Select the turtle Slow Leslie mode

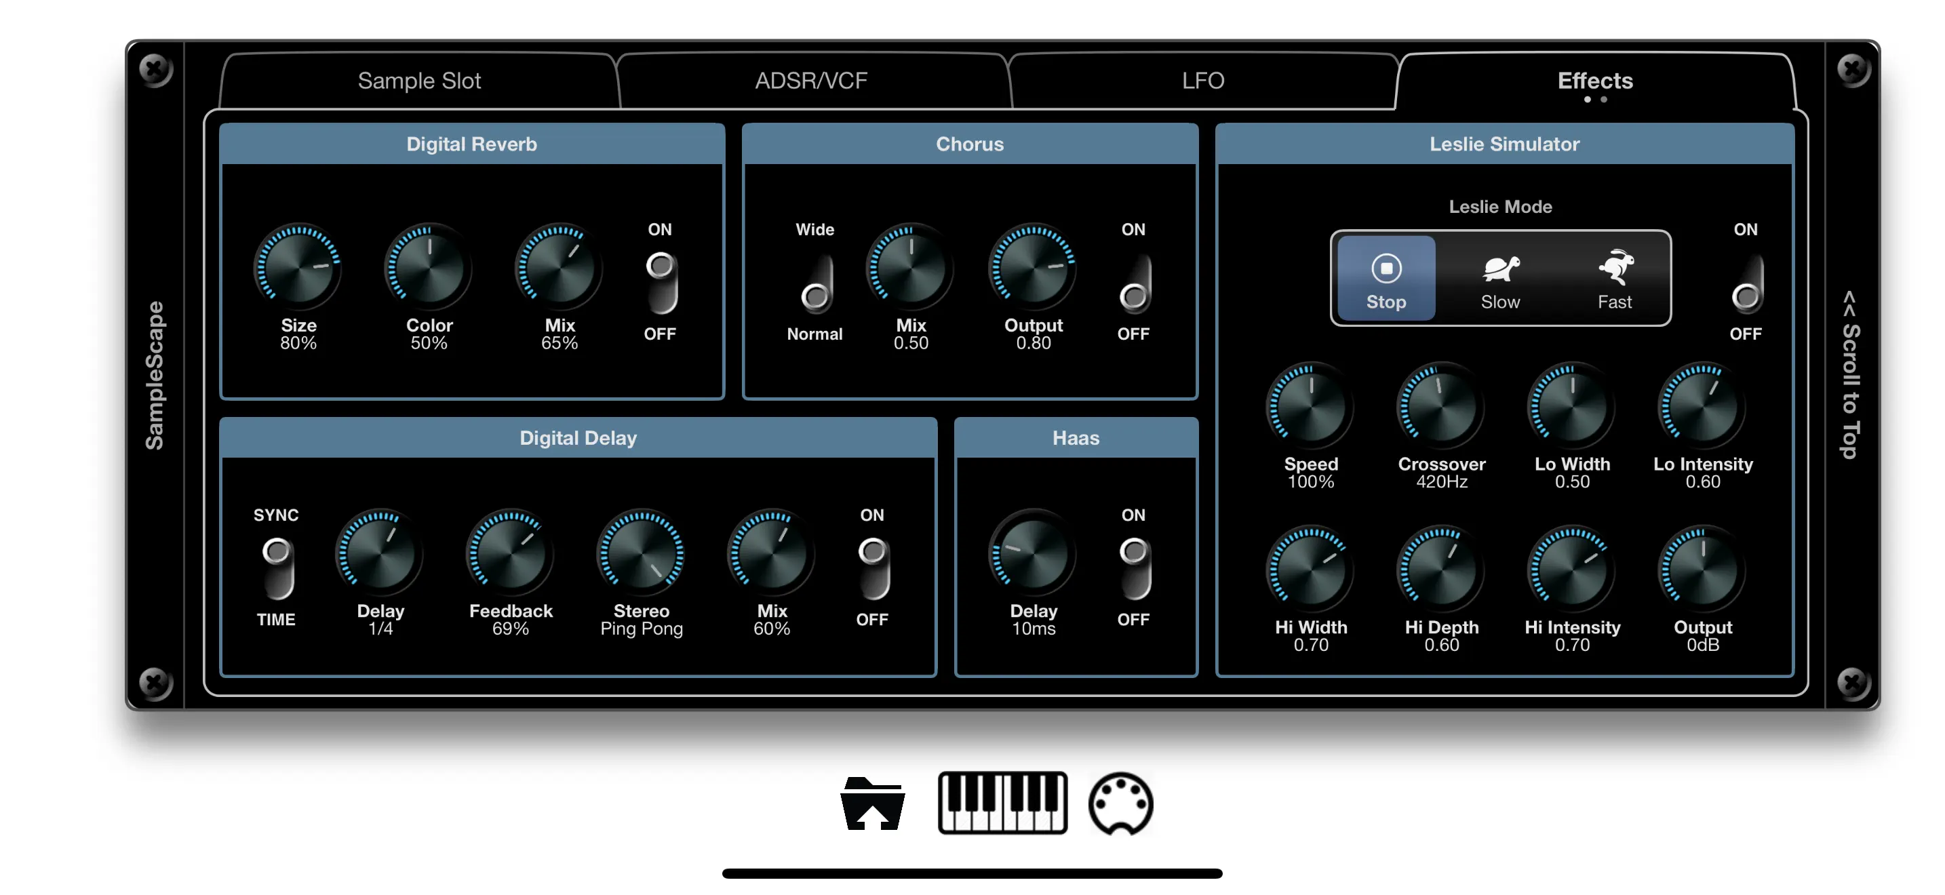1500,279
